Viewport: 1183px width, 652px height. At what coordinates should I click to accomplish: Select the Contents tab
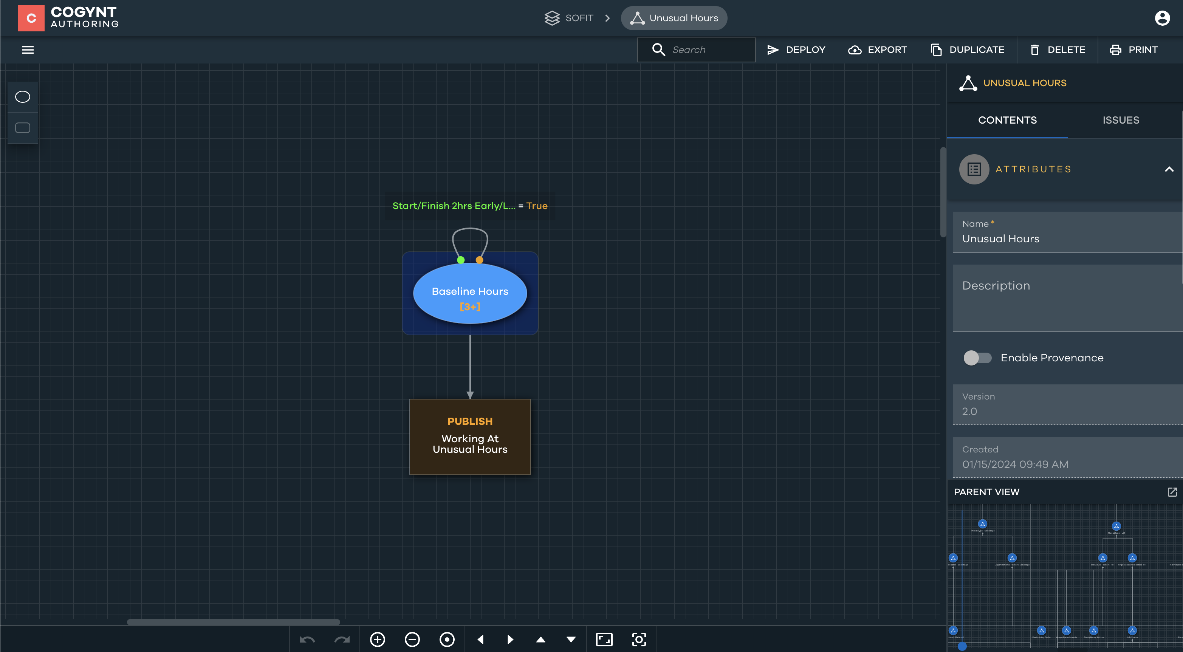[x=1007, y=120]
